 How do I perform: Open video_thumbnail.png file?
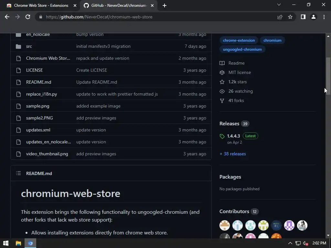(x=47, y=154)
